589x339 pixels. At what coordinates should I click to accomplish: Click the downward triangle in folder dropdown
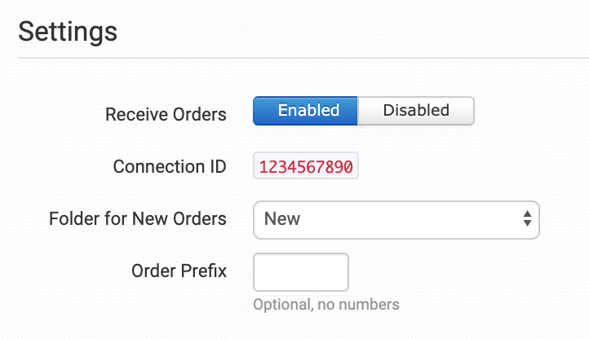point(527,224)
